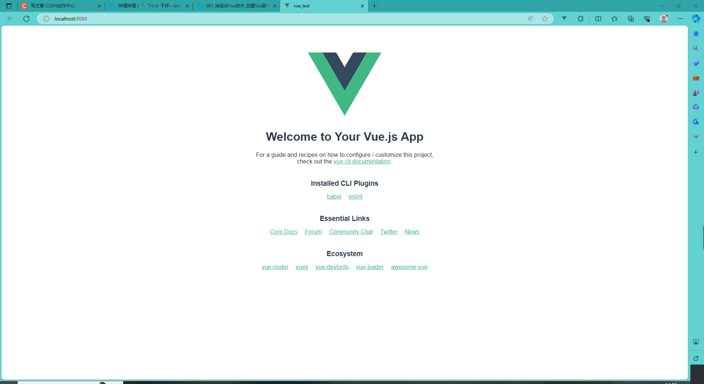Add page to favorites star
Image resolution: width=704 pixels, height=384 pixels.
(545, 19)
